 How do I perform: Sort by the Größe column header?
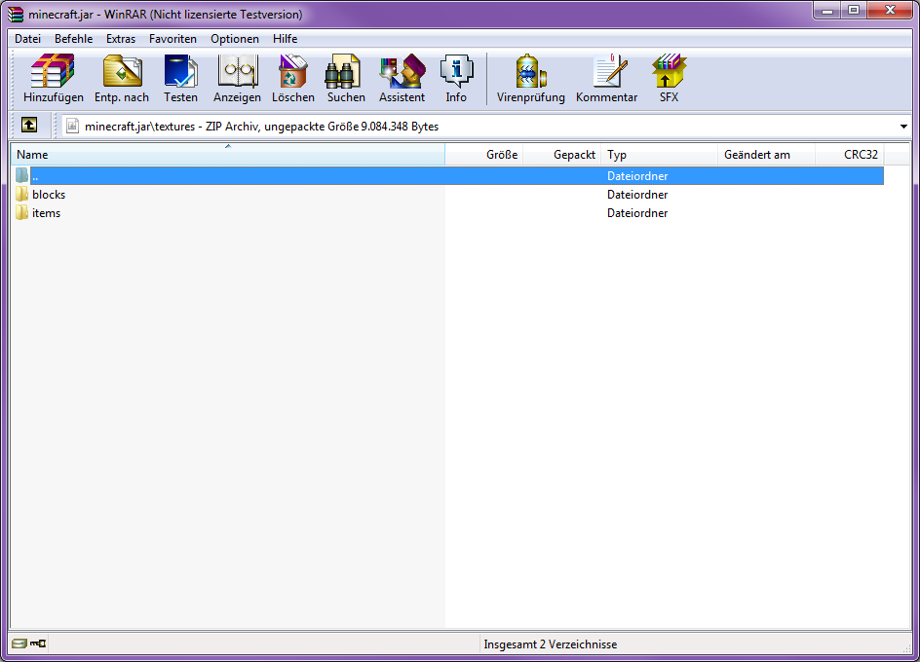pos(484,154)
